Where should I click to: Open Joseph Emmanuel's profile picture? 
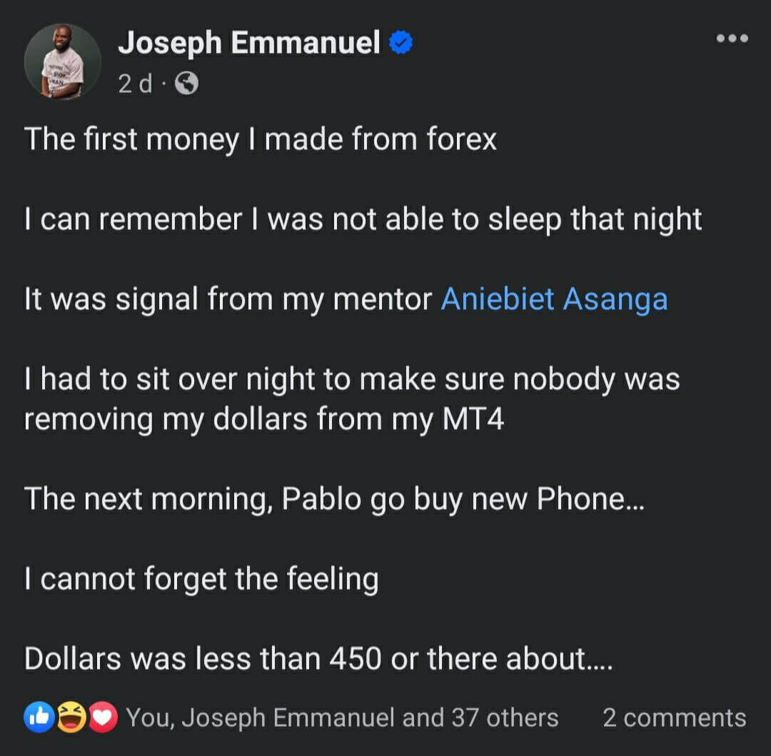tap(63, 62)
